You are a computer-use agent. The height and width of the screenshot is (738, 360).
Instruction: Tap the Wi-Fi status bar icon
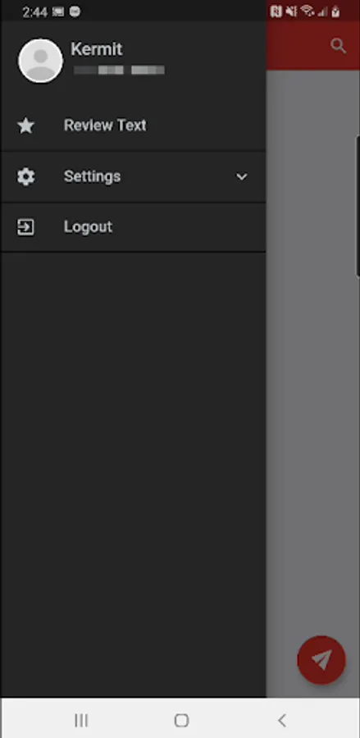[308, 11]
